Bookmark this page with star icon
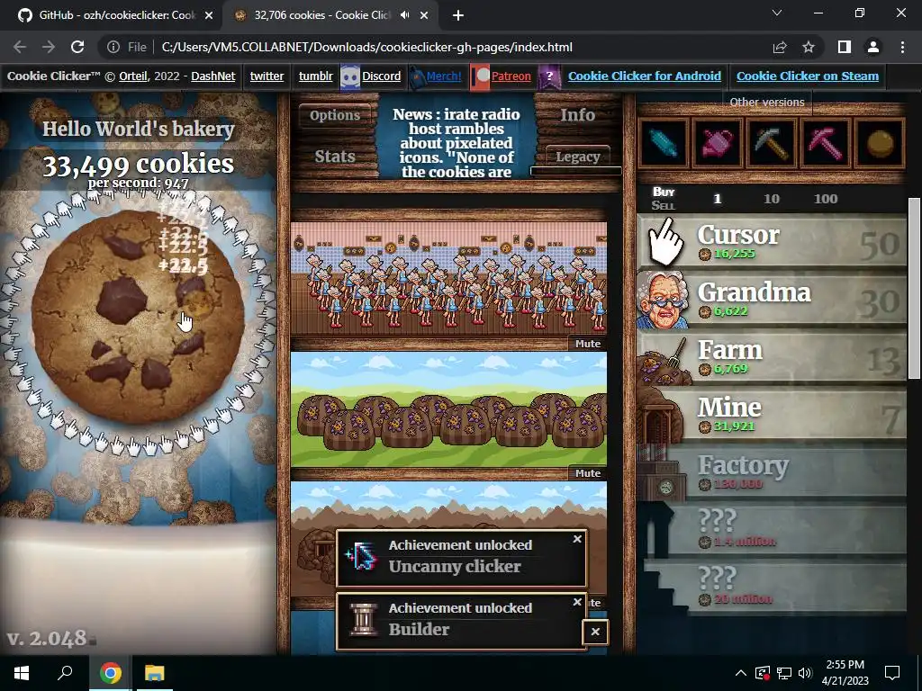Image resolution: width=922 pixels, height=691 pixels. click(809, 47)
